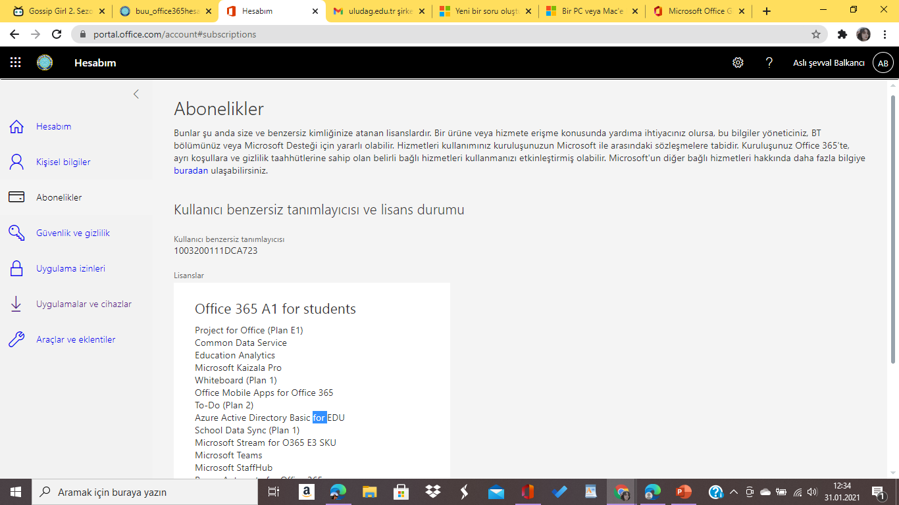The height and width of the screenshot is (505, 899).
Task: Click 'To-Do (Plan 2)' entry
Action: tap(224, 405)
